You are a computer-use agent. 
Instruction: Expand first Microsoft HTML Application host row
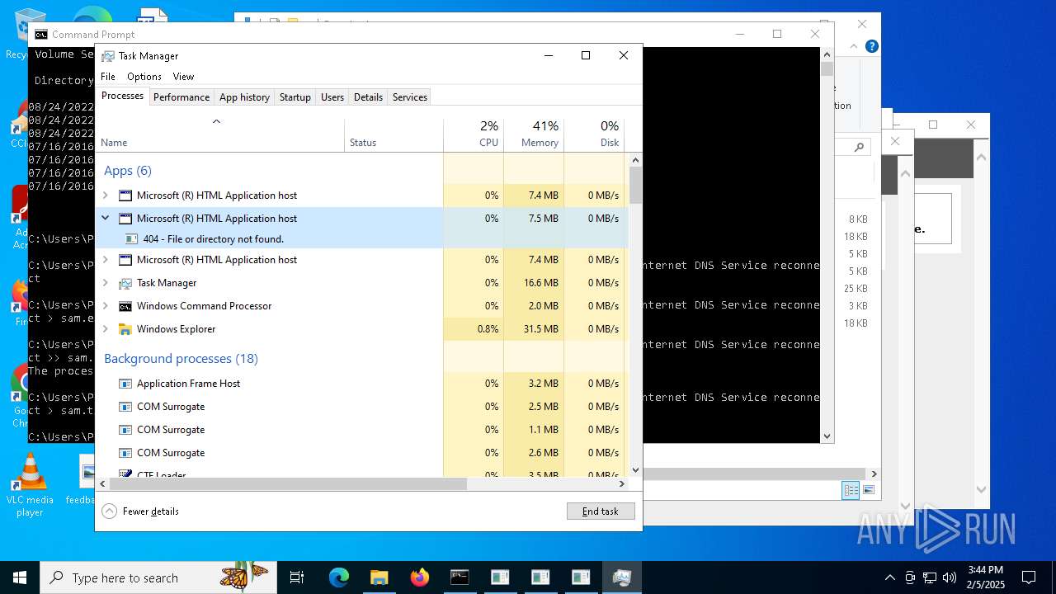105,196
